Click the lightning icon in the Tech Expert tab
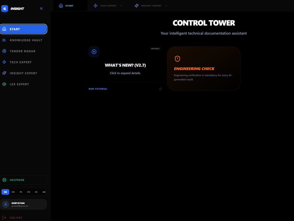294x221 pixels. coord(96,6)
